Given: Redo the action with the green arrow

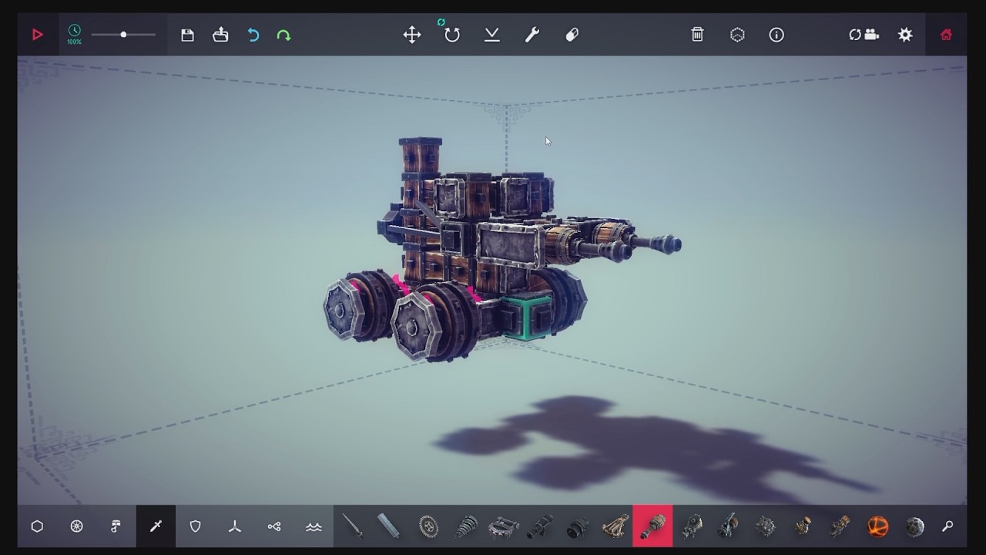Looking at the screenshot, I should coord(283,35).
